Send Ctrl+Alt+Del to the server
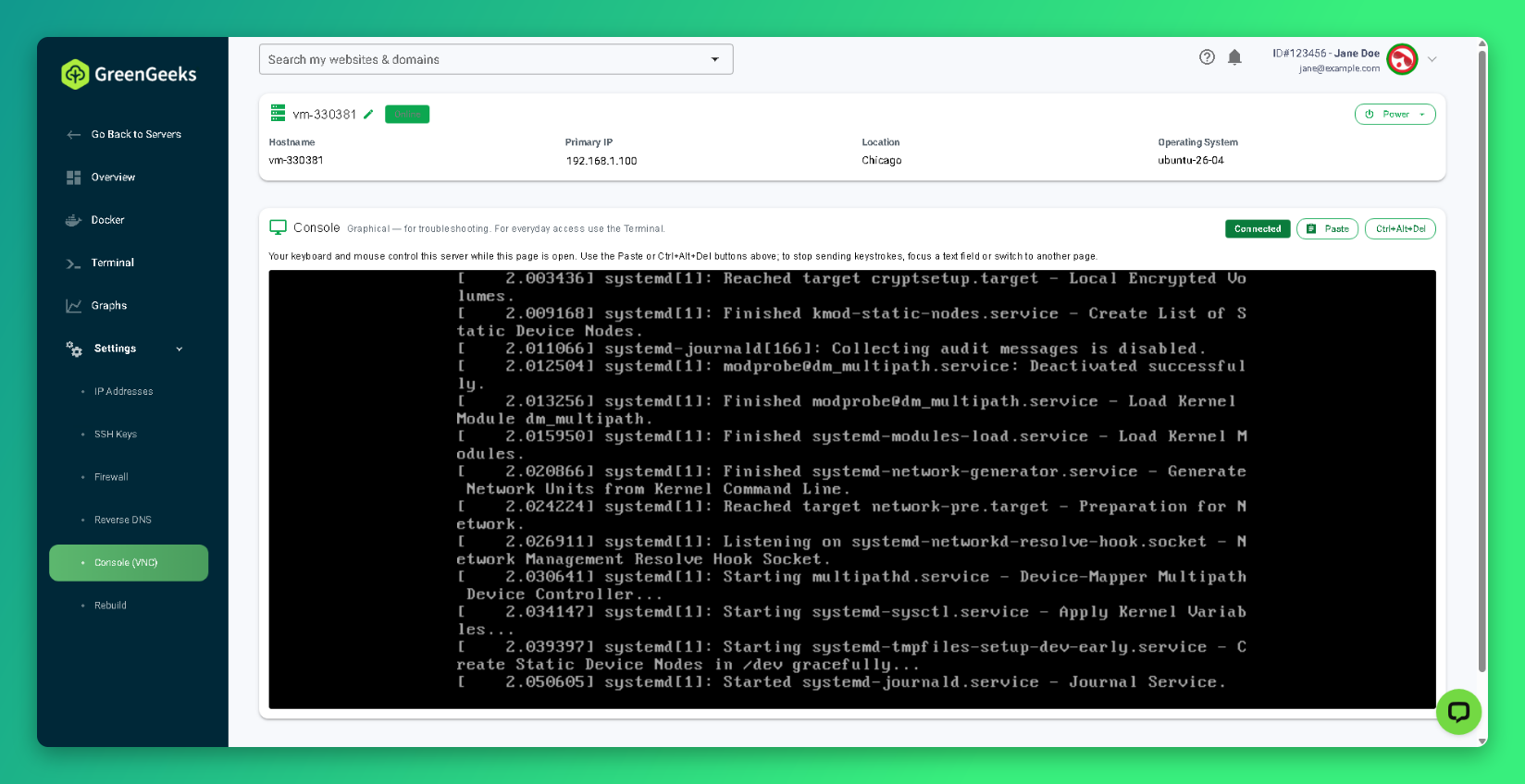The image size is (1525, 784). tap(1400, 228)
